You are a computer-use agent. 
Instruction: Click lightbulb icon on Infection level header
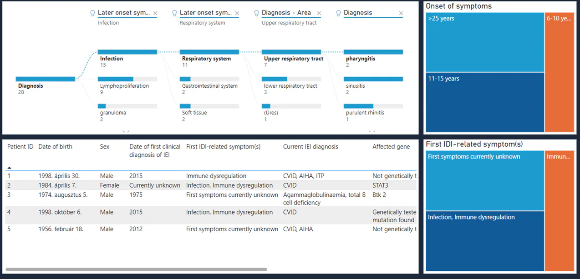(92, 13)
